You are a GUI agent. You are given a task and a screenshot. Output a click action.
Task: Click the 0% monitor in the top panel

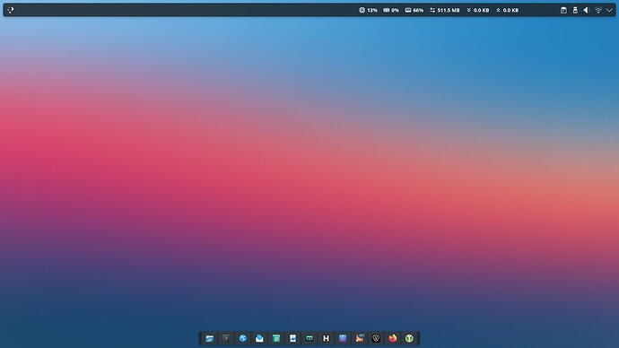(x=391, y=10)
